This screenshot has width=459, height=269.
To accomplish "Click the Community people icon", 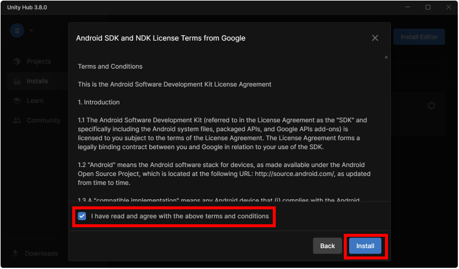I will [17, 120].
